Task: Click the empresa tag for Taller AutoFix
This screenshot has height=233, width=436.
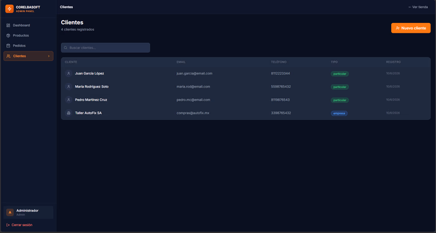Action: pos(339,114)
